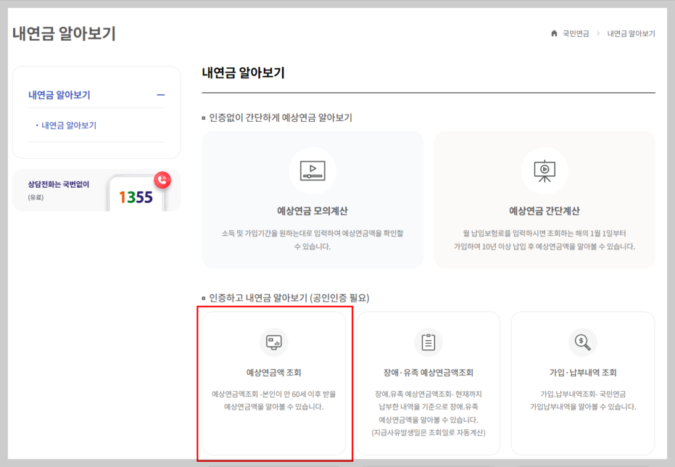Screen dimensions: 675x467
Task: Select the highlighted 예상연금액 조회 card
Action: 275,384
